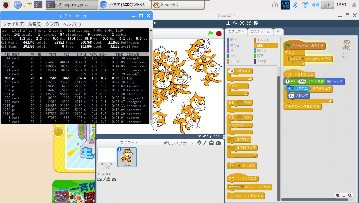Choose the shrink sprite tool

pyautogui.click(x=249, y=23)
